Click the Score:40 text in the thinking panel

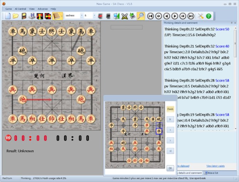point(222,46)
